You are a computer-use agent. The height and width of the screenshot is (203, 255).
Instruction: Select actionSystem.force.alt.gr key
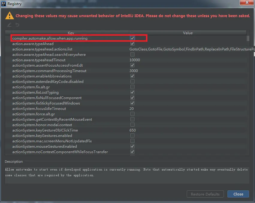coord(34,114)
